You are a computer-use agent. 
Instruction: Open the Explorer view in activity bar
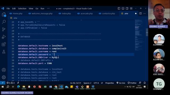coord(4,15)
